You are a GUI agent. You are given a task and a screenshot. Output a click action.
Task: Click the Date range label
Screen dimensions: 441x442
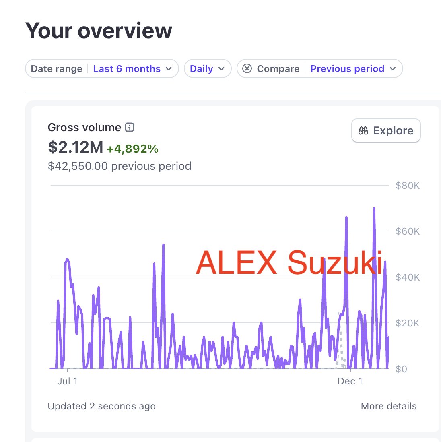[56, 68]
